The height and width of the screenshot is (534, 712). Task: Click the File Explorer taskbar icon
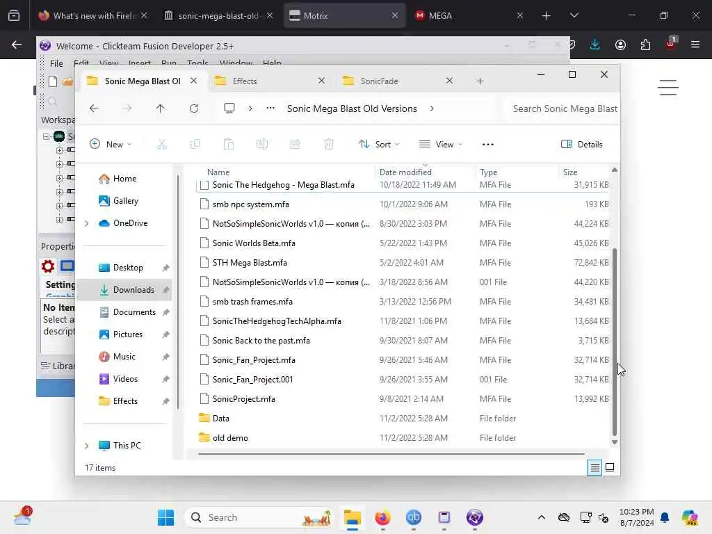(x=352, y=517)
